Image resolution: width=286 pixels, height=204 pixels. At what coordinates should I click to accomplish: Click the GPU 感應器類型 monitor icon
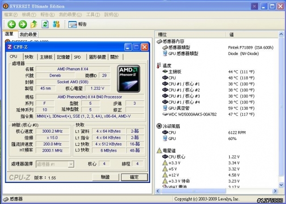tap(165, 54)
